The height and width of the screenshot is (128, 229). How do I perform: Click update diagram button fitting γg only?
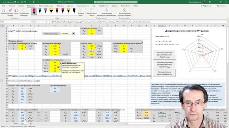click(x=165, y=55)
